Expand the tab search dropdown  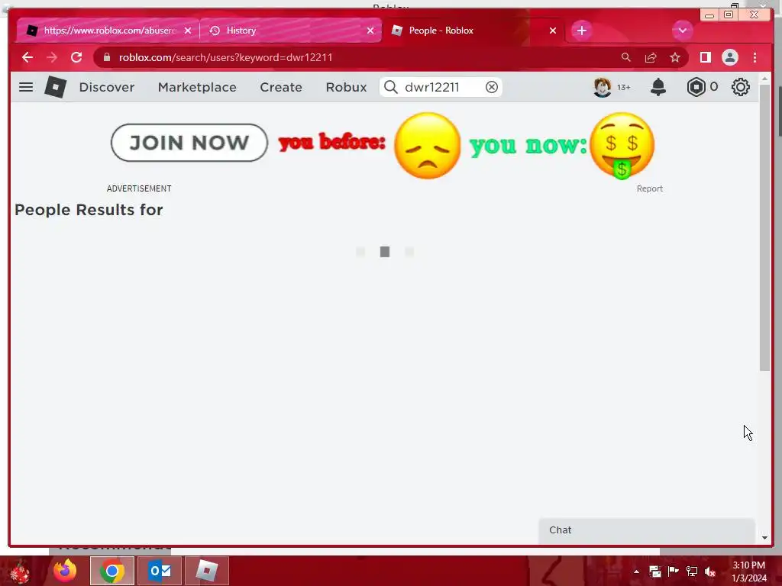[682, 31]
